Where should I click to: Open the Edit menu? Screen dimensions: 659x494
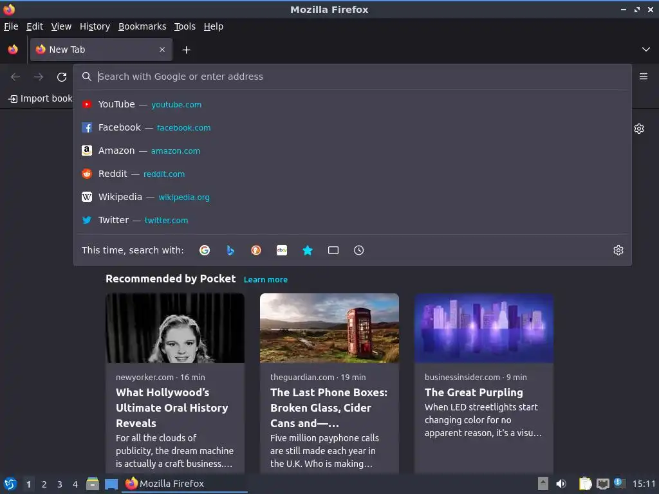tap(35, 26)
